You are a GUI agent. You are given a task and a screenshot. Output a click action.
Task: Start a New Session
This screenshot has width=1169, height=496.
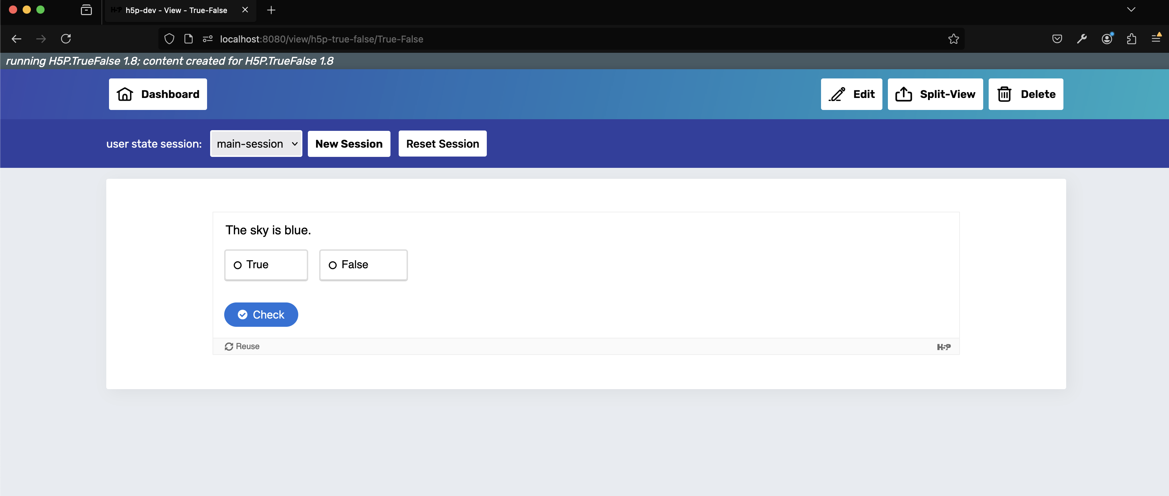coord(349,144)
